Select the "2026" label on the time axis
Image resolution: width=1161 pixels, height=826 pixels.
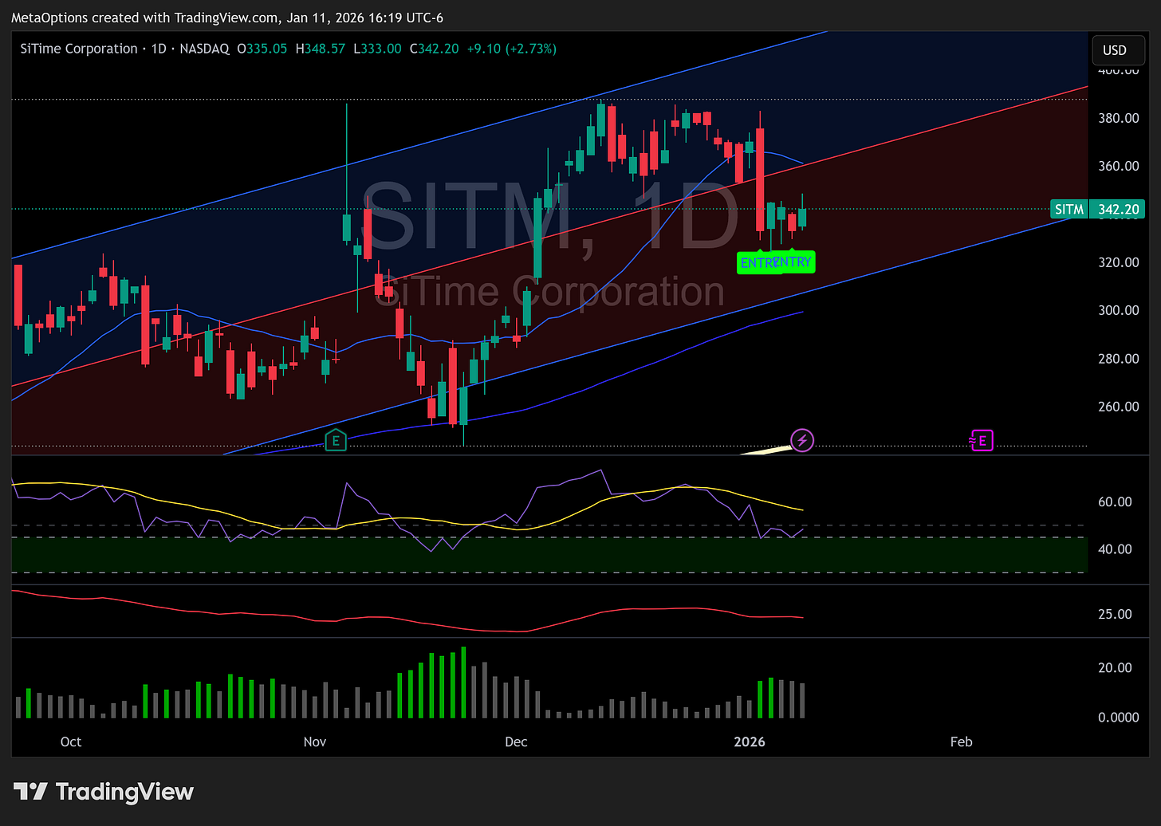click(x=749, y=741)
